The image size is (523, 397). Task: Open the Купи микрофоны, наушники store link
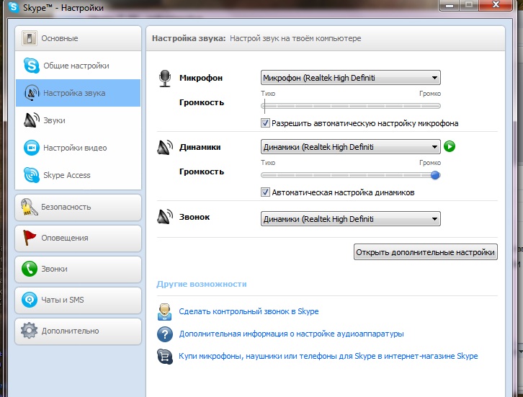[x=328, y=356]
